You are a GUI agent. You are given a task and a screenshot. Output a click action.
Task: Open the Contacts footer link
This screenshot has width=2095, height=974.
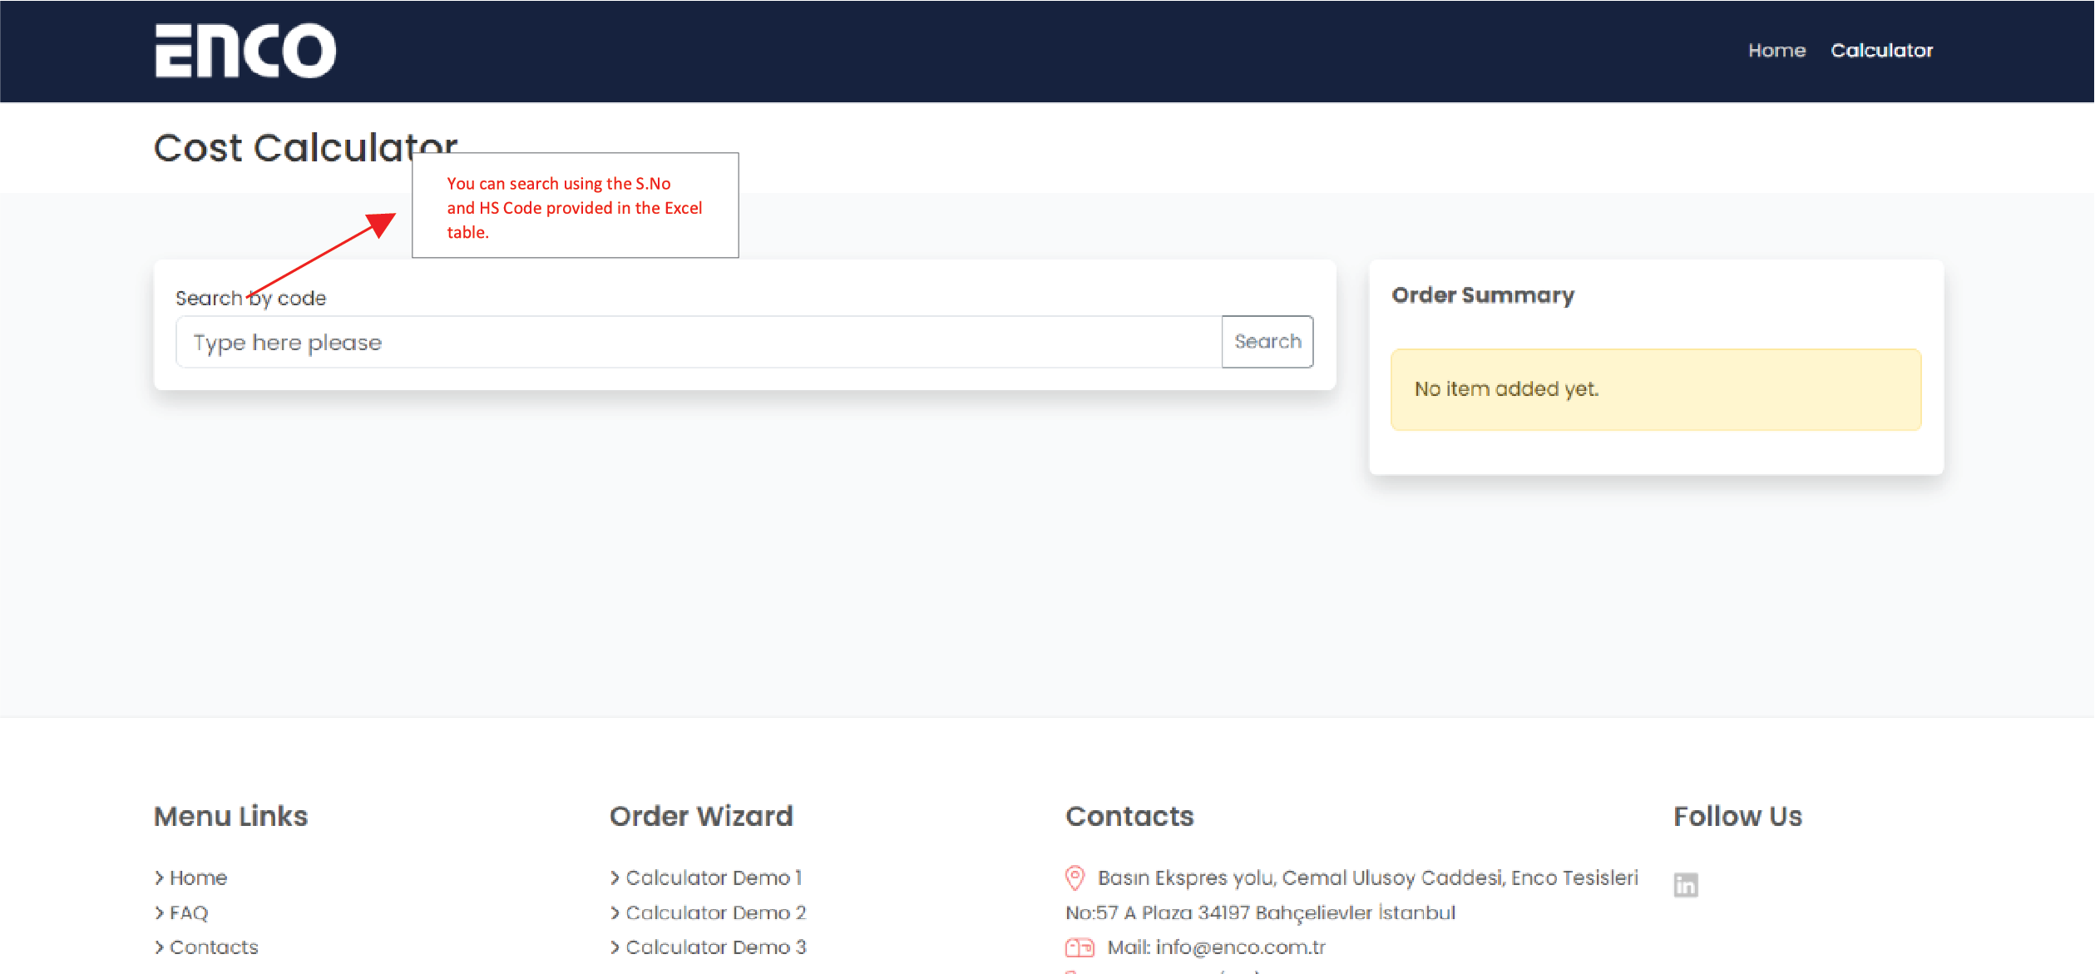point(214,947)
